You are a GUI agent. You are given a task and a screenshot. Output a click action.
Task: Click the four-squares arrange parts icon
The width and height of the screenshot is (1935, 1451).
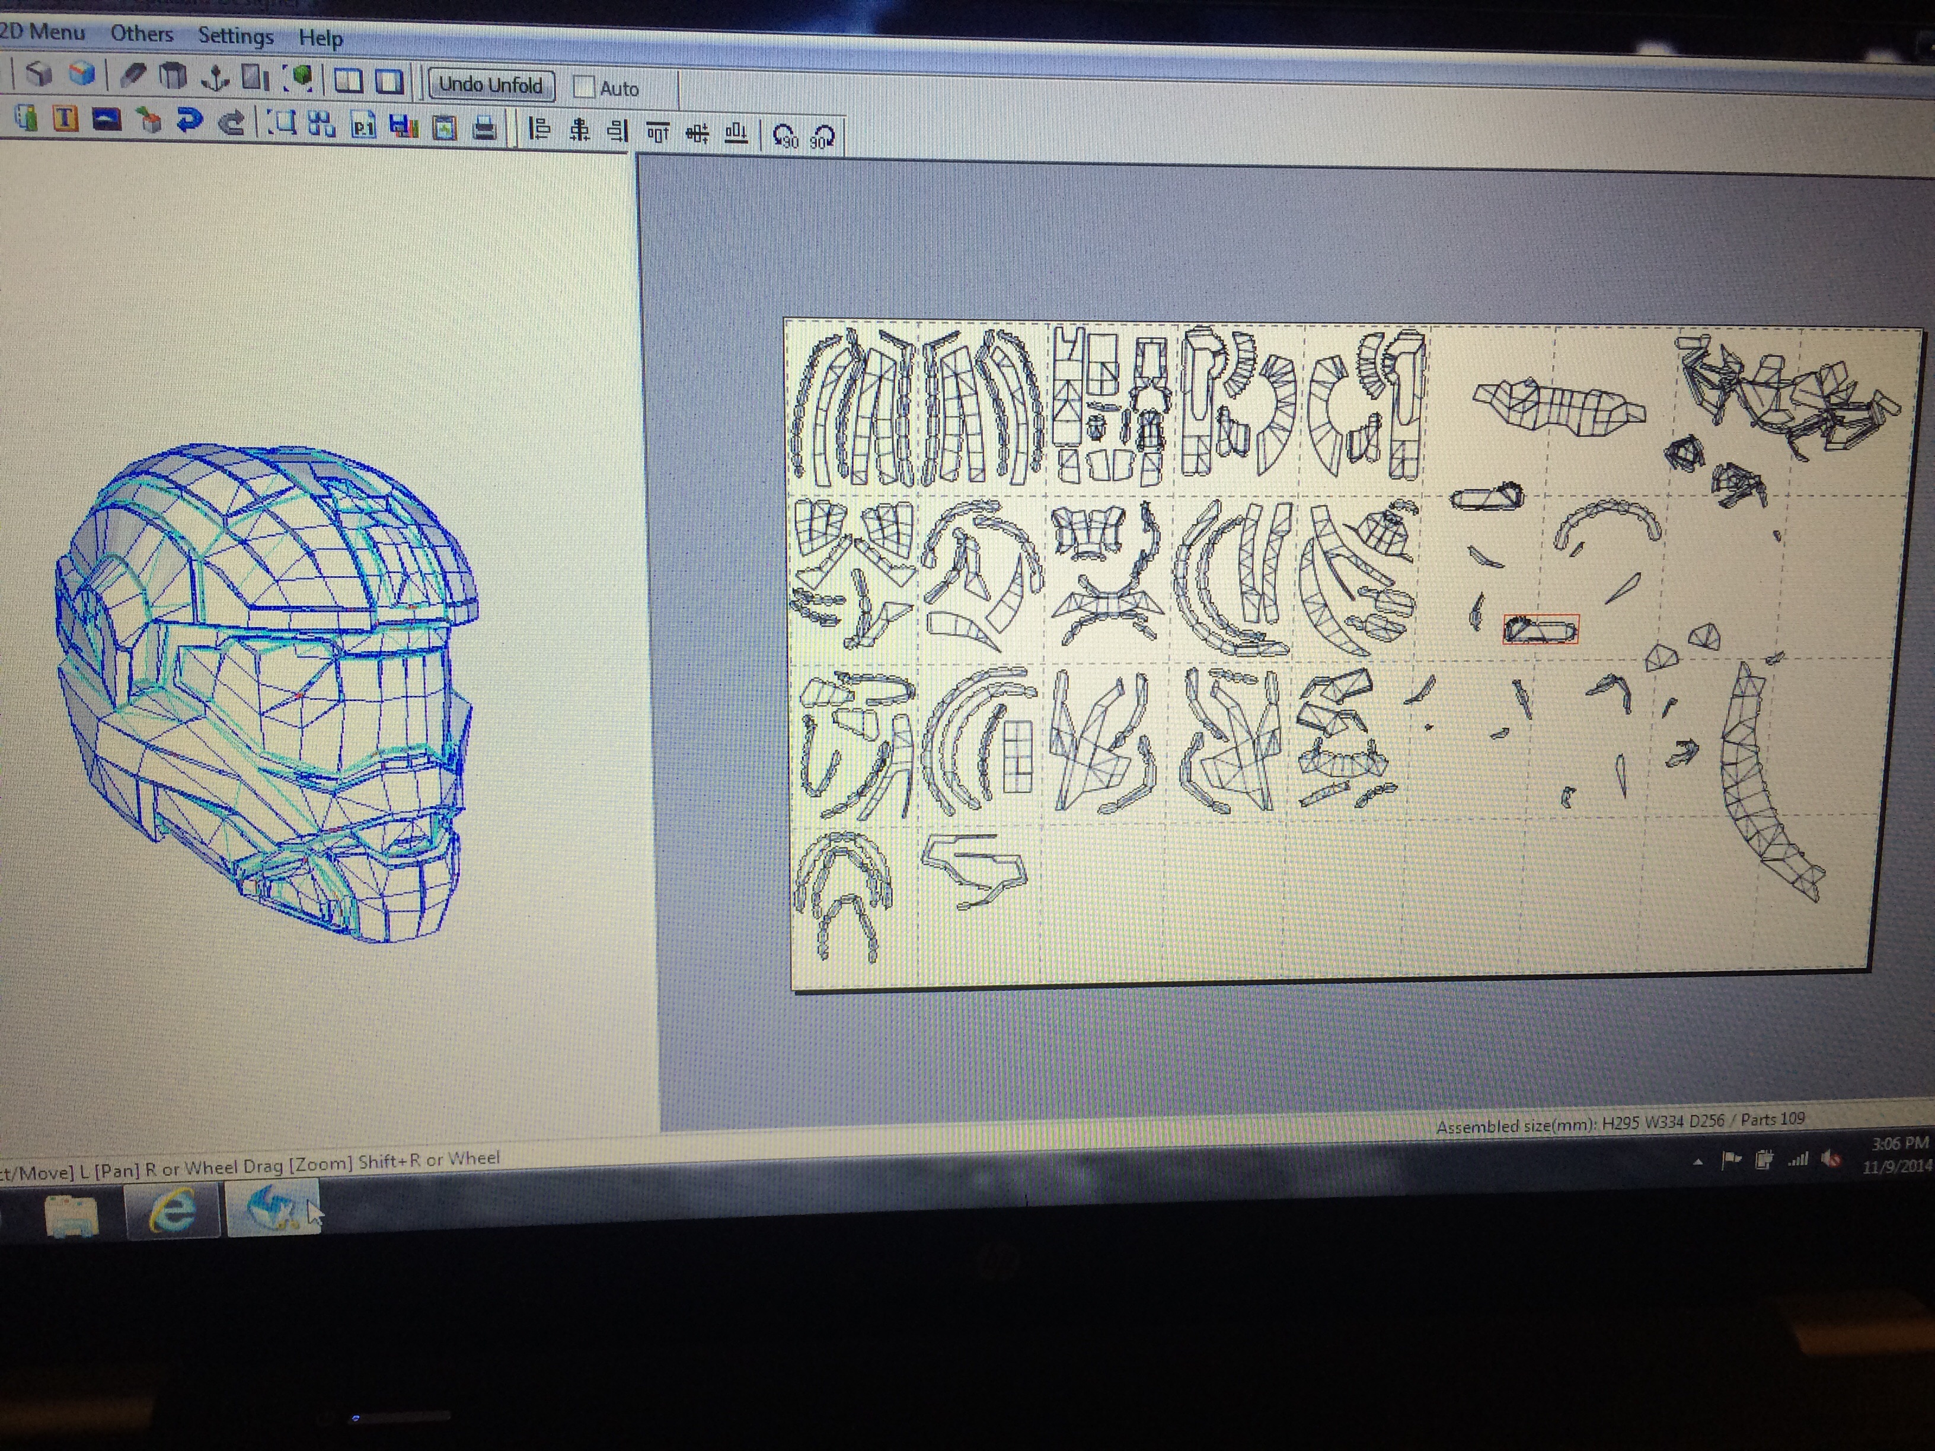[x=322, y=125]
